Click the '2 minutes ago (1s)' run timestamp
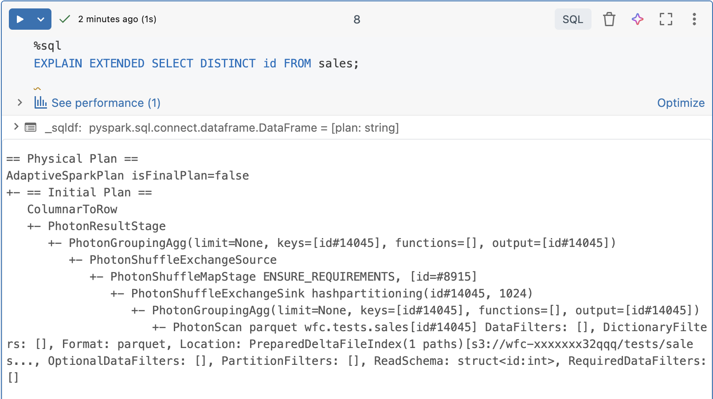The height and width of the screenshot is (399, 713). (x=117, y=19)
